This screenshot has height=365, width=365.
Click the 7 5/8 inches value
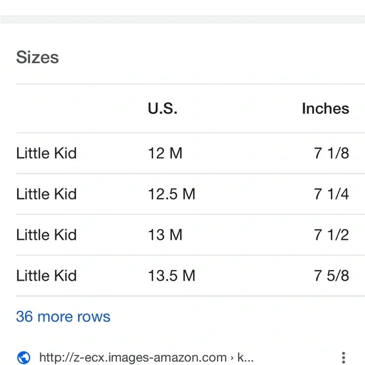(x=332, y=276)
